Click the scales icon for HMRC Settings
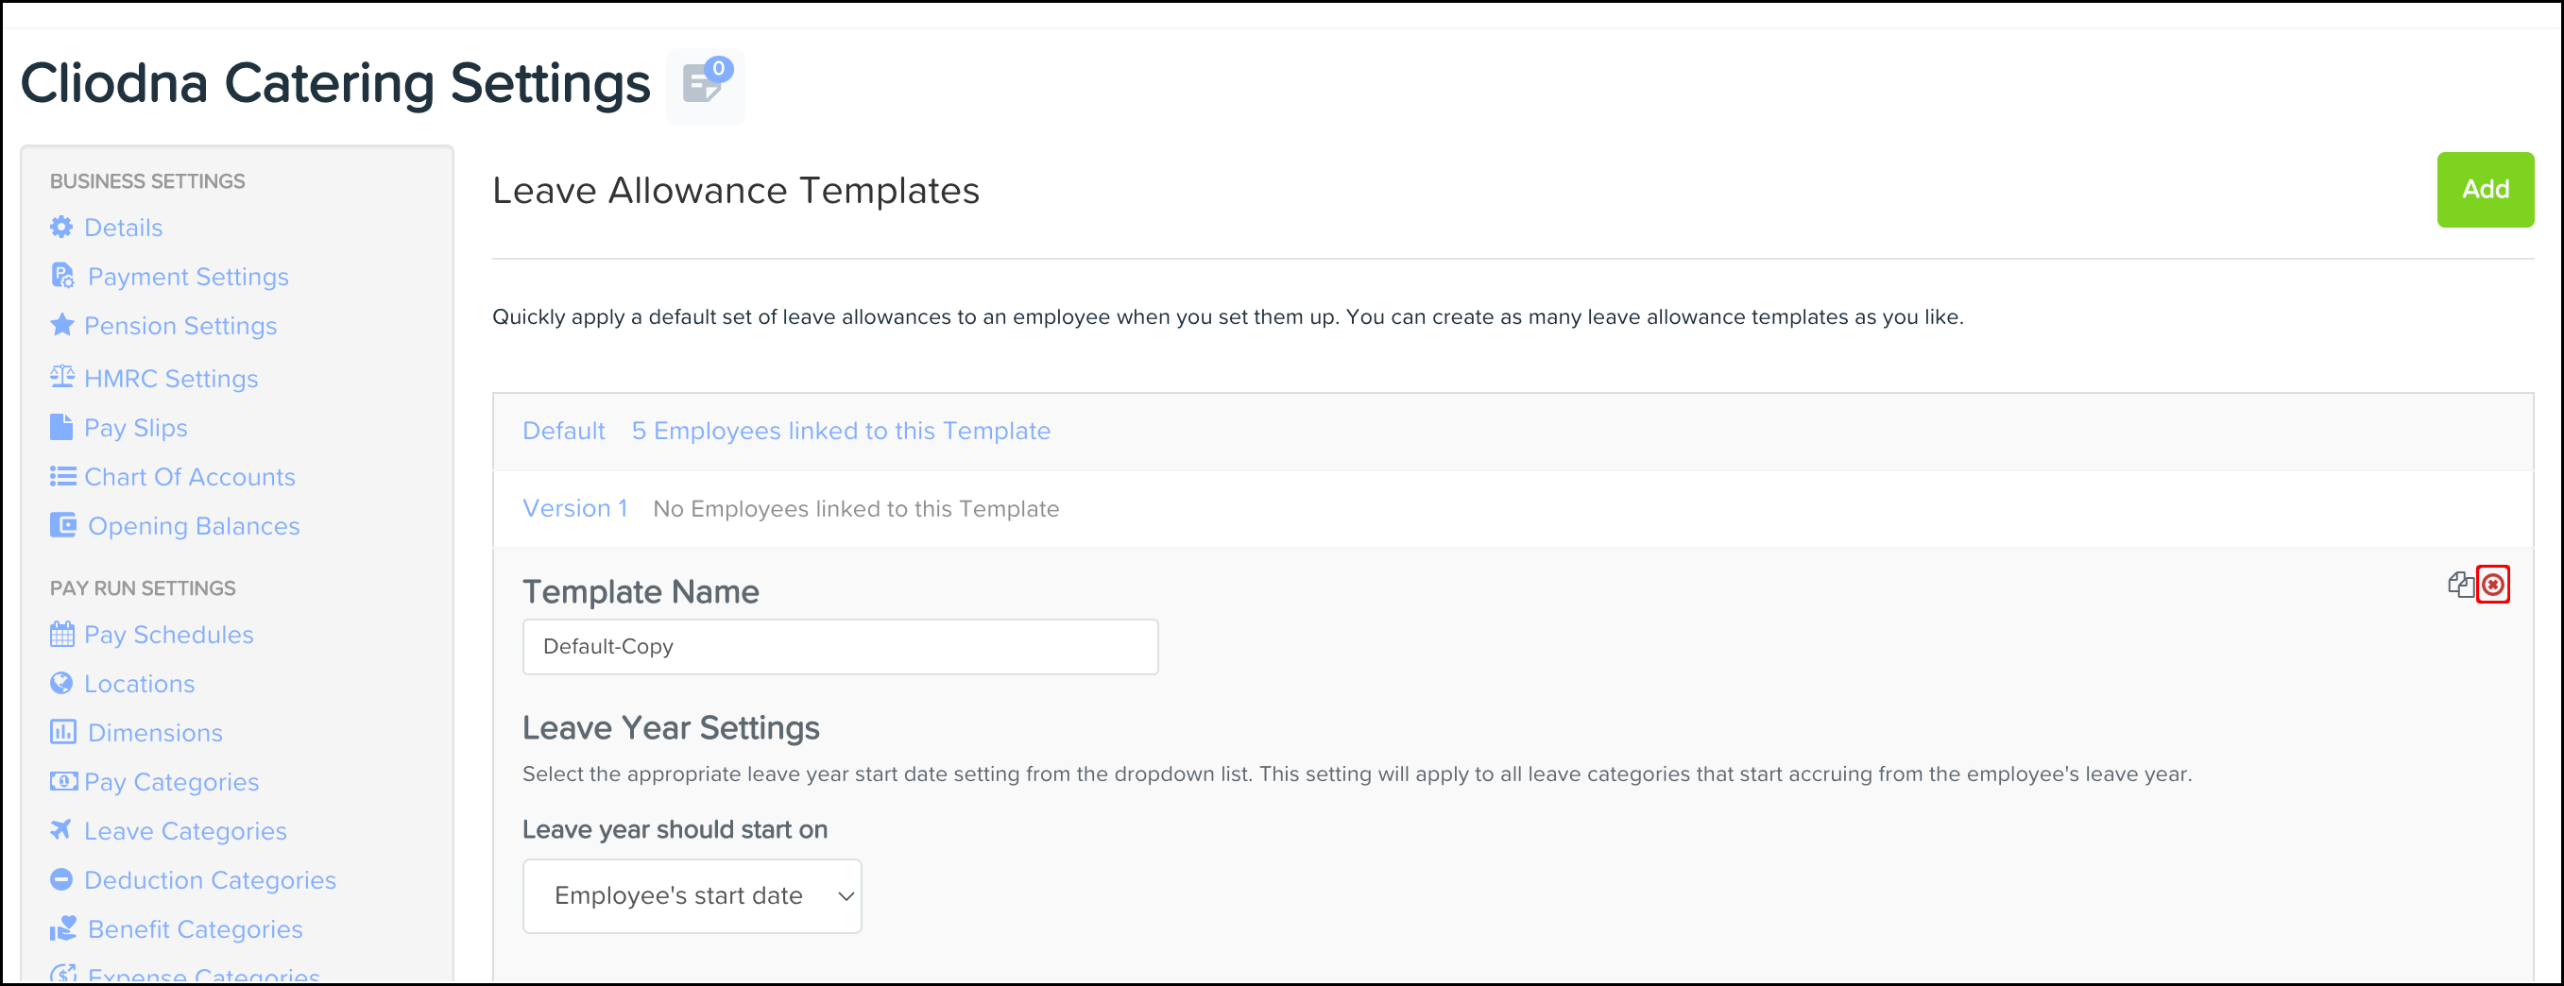This screenshot has width=2564, height=986. point(61,377)
